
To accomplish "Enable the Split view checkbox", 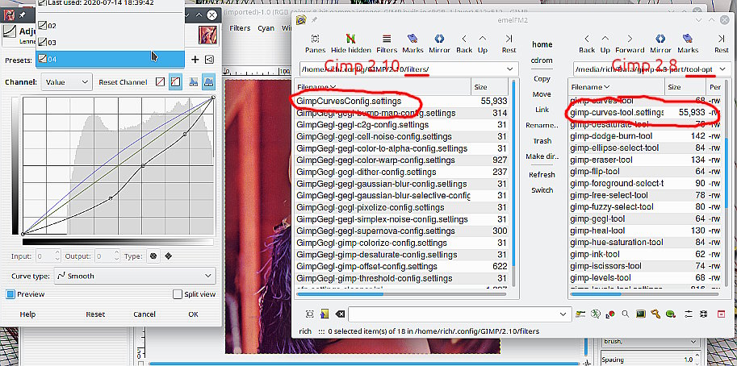I will tap(178, 294).
